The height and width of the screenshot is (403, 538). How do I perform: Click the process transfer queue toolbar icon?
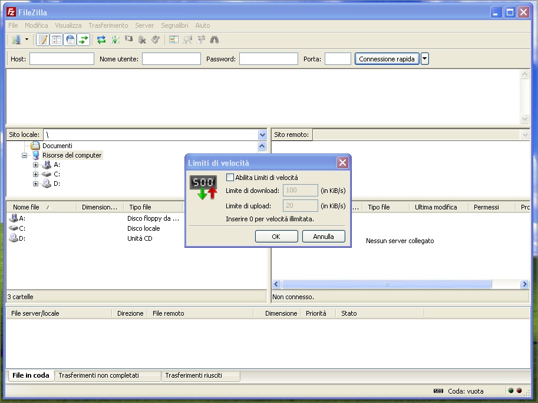[115, 40]
